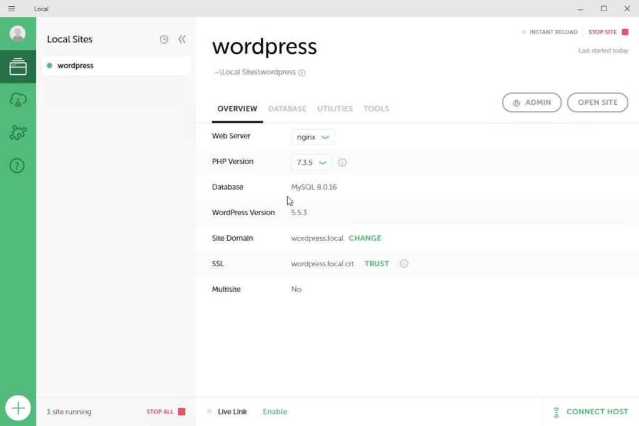The image size is (639, 426).
Task: Click the Open Site button
Action: coord(597,103)
